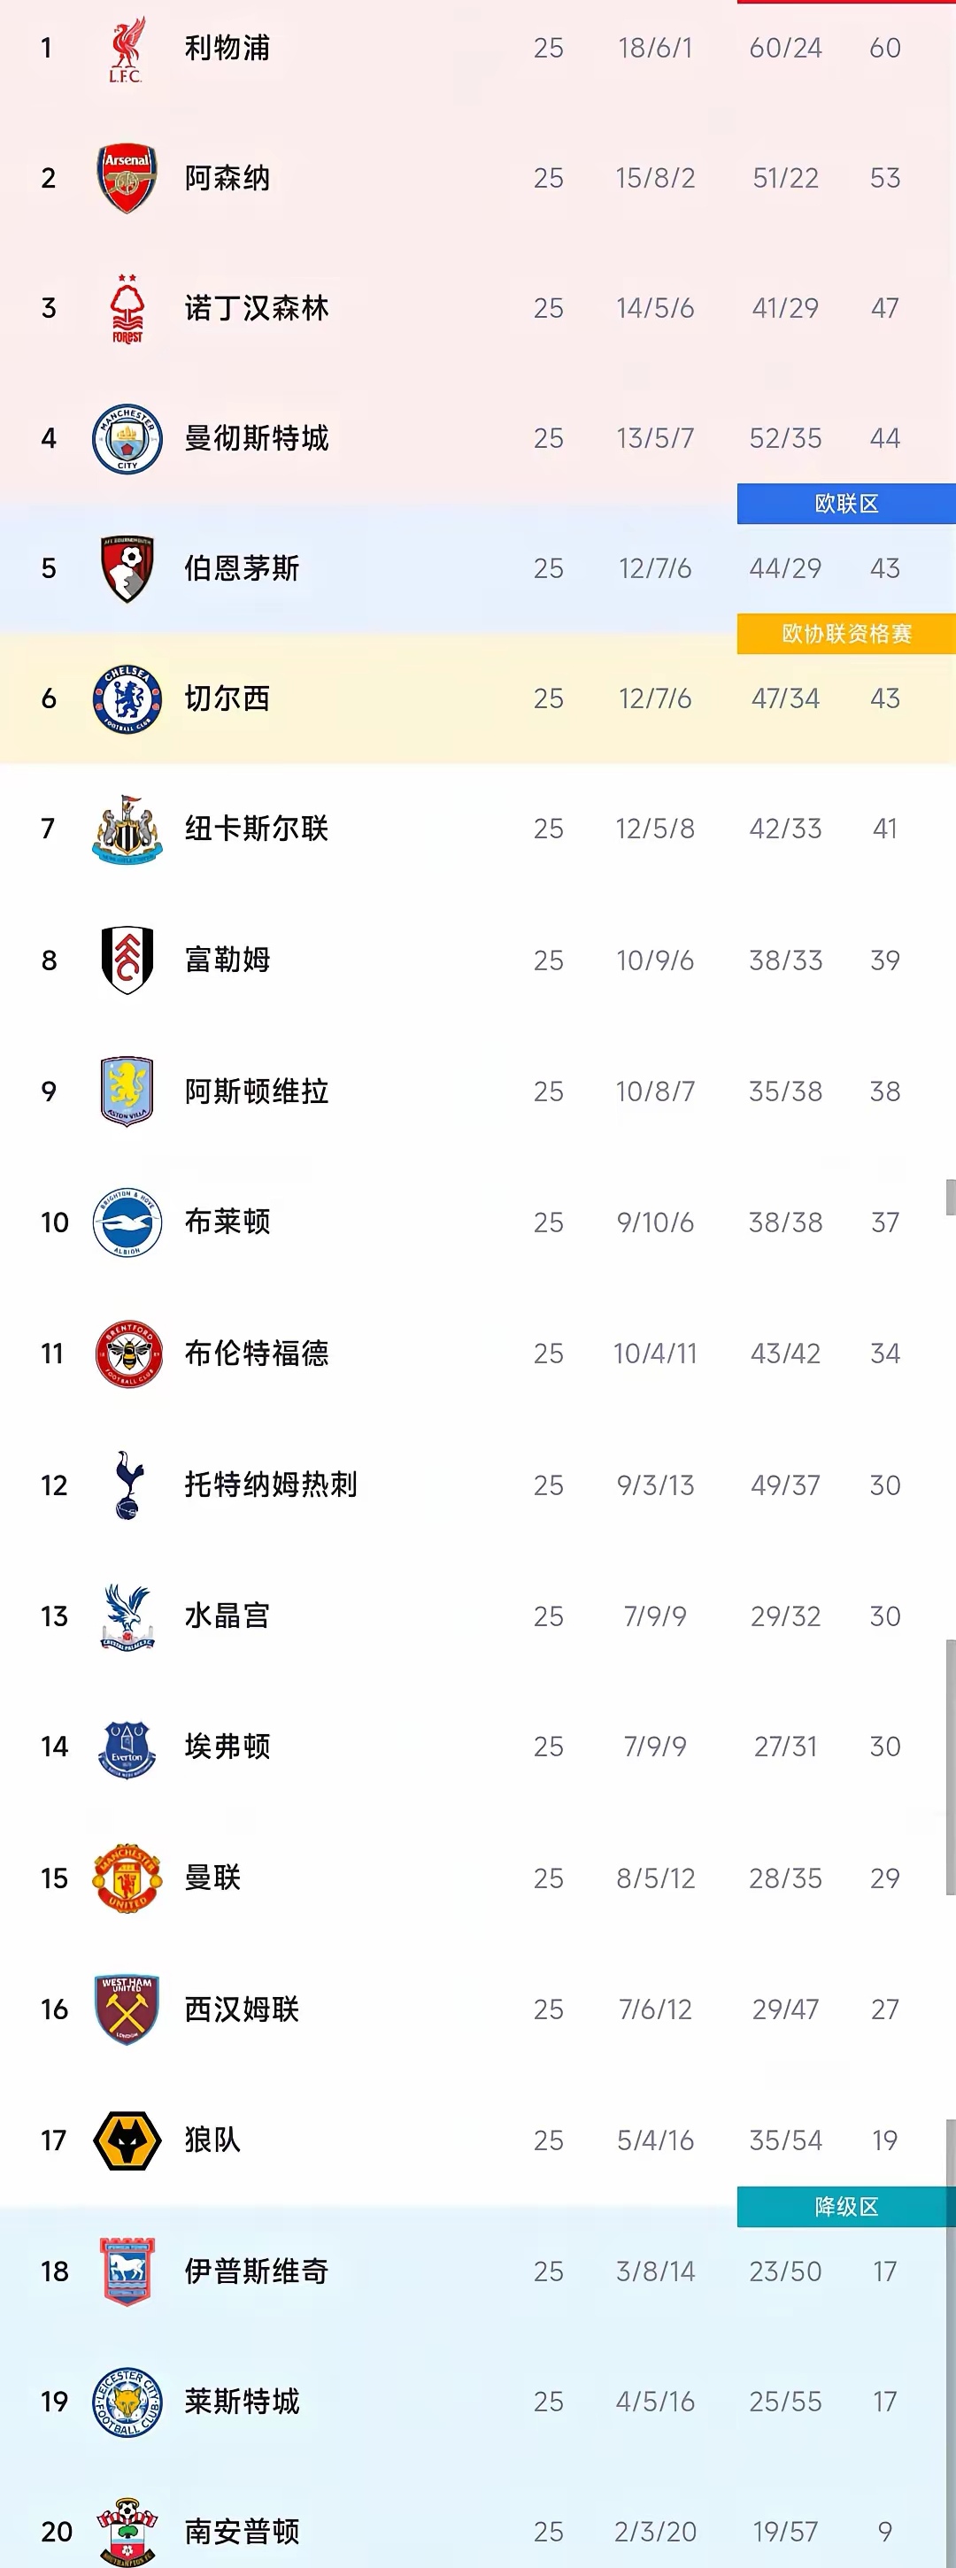Click the Chelsea club badge
Image resolution: width=956 pixels, height=2568 pixels.
tap(127, 698)
